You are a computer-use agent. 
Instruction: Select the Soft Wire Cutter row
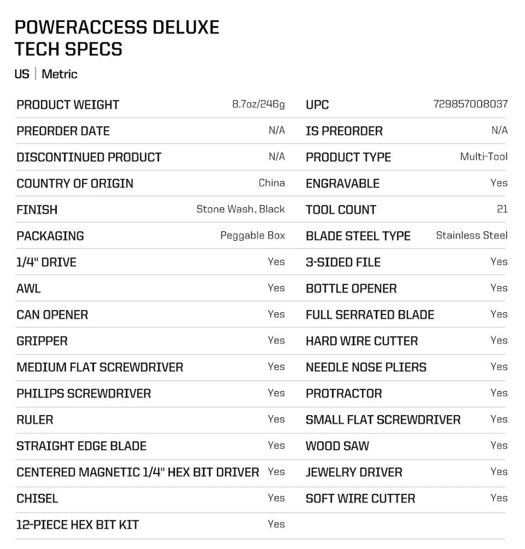[x=405, y=498]
